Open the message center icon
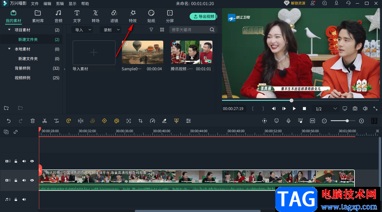Image resolution: width=382 pixels, height=212 pixels. (324, 3)
